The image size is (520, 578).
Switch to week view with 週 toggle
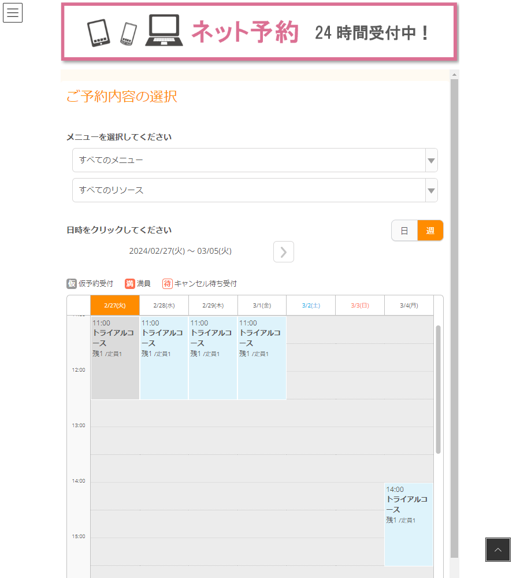(x=430, y=231)
